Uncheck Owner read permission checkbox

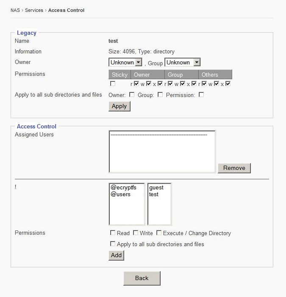coord(136,84)
